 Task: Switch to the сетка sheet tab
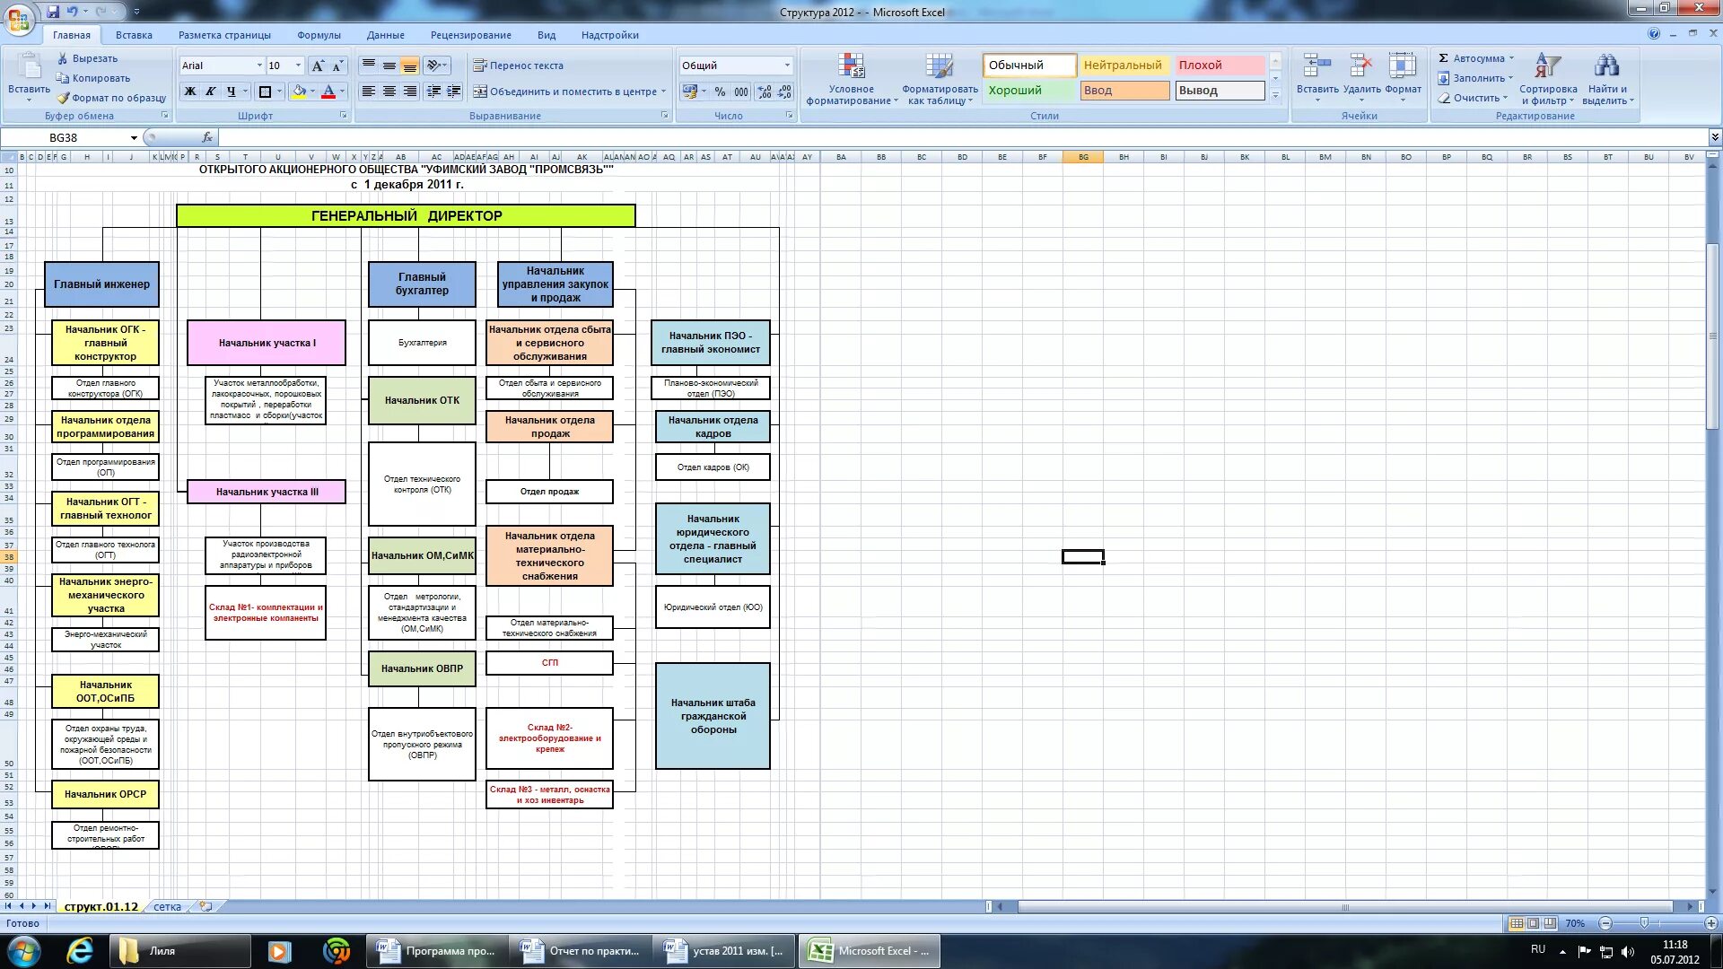point(167,907)
